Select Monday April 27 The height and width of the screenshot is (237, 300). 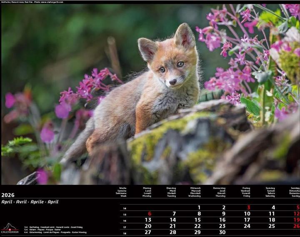148,232
